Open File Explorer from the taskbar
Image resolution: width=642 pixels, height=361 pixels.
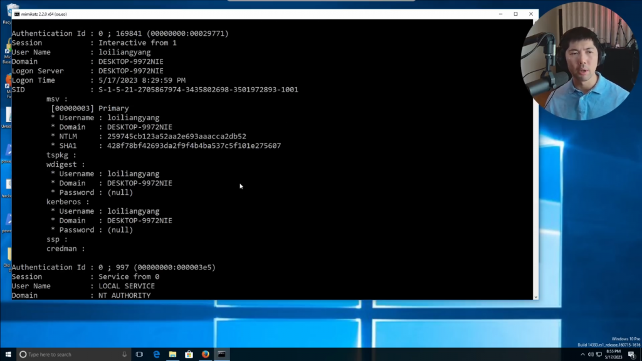coord(173,355)
